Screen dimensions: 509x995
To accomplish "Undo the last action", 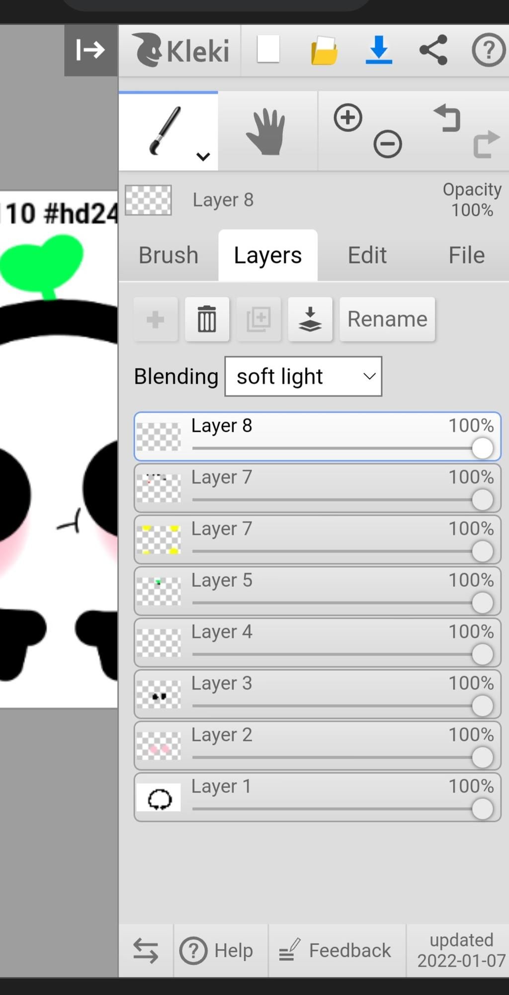I will [447, 118].
